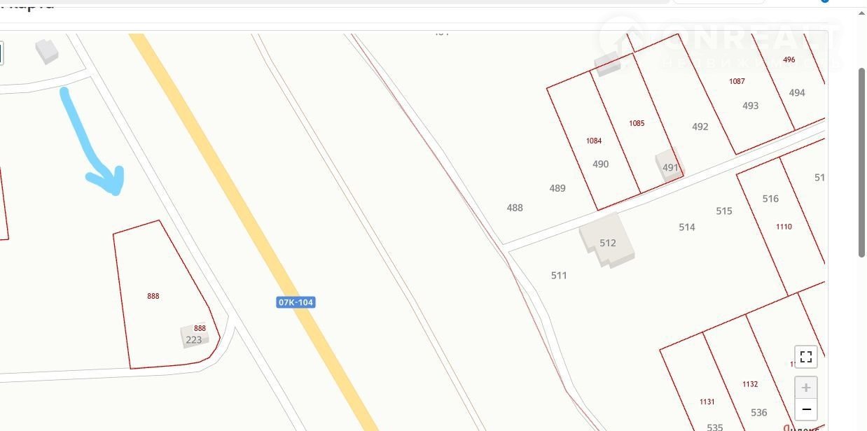The width and height of the screenshot is (867, 431).
Task: Click the building marked 491
Action: coord(669,167)
